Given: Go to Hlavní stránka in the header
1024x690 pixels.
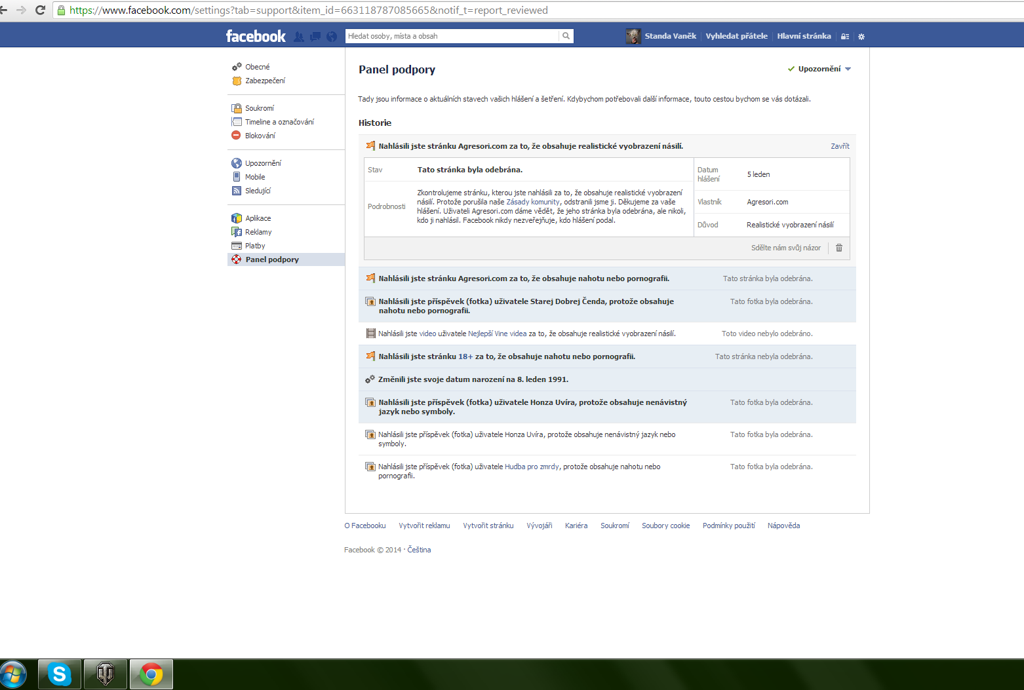Looking at the screenshot, I should (x=804, y=36).
